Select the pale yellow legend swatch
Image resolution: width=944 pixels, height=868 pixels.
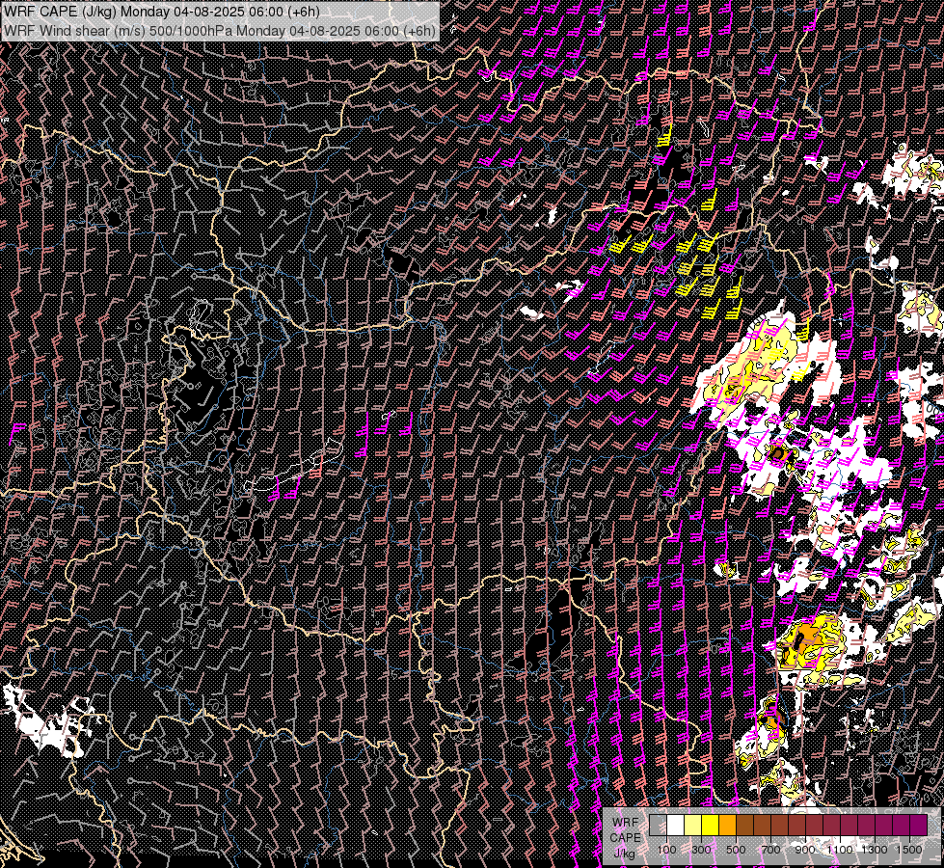point(693,826)
